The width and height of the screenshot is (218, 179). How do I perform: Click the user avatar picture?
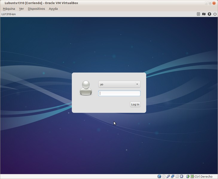tap(86, 88)
